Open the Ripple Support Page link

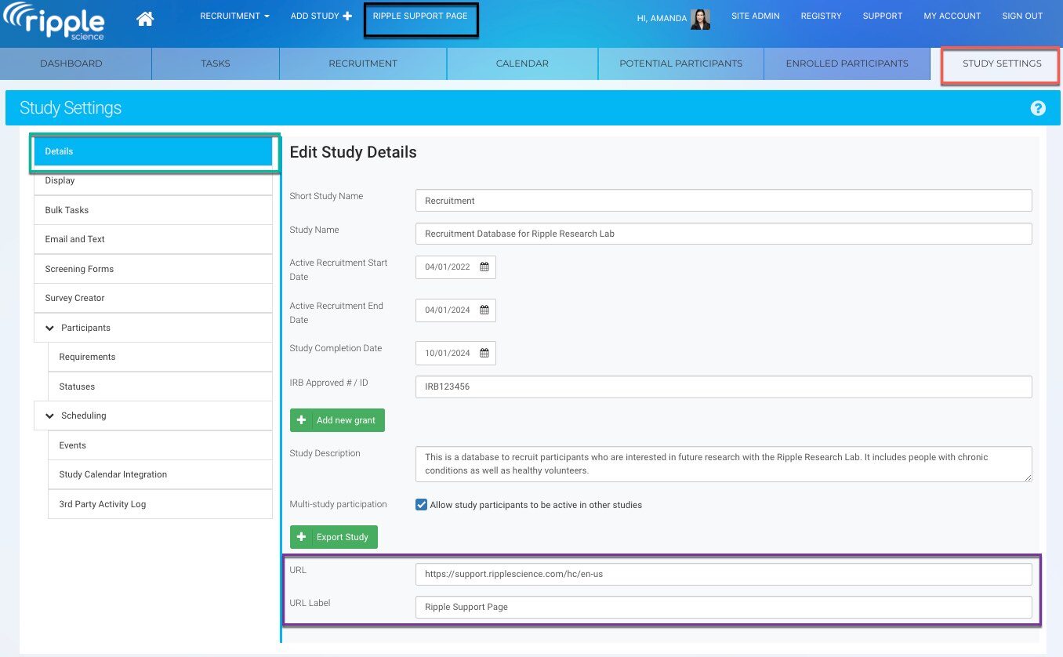pos(420,16)
